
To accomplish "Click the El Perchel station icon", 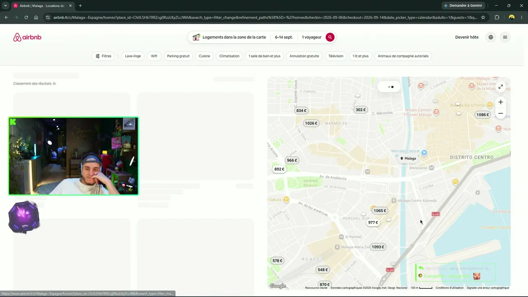I will tap(341, 237).
